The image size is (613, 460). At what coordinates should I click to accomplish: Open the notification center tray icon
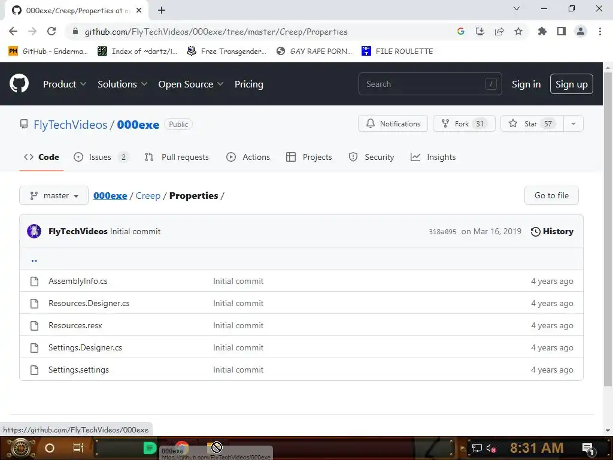click(588, 448)
